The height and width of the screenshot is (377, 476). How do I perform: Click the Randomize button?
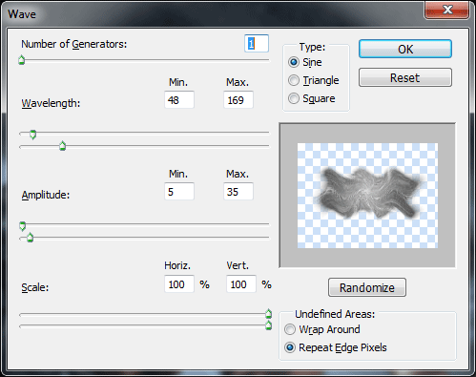pyautogui.click(x=367, y=287)
